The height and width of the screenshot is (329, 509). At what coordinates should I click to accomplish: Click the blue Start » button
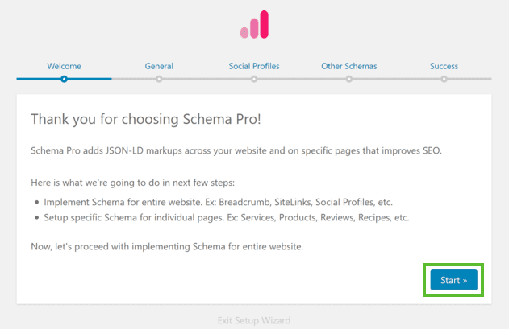[454, 280]
